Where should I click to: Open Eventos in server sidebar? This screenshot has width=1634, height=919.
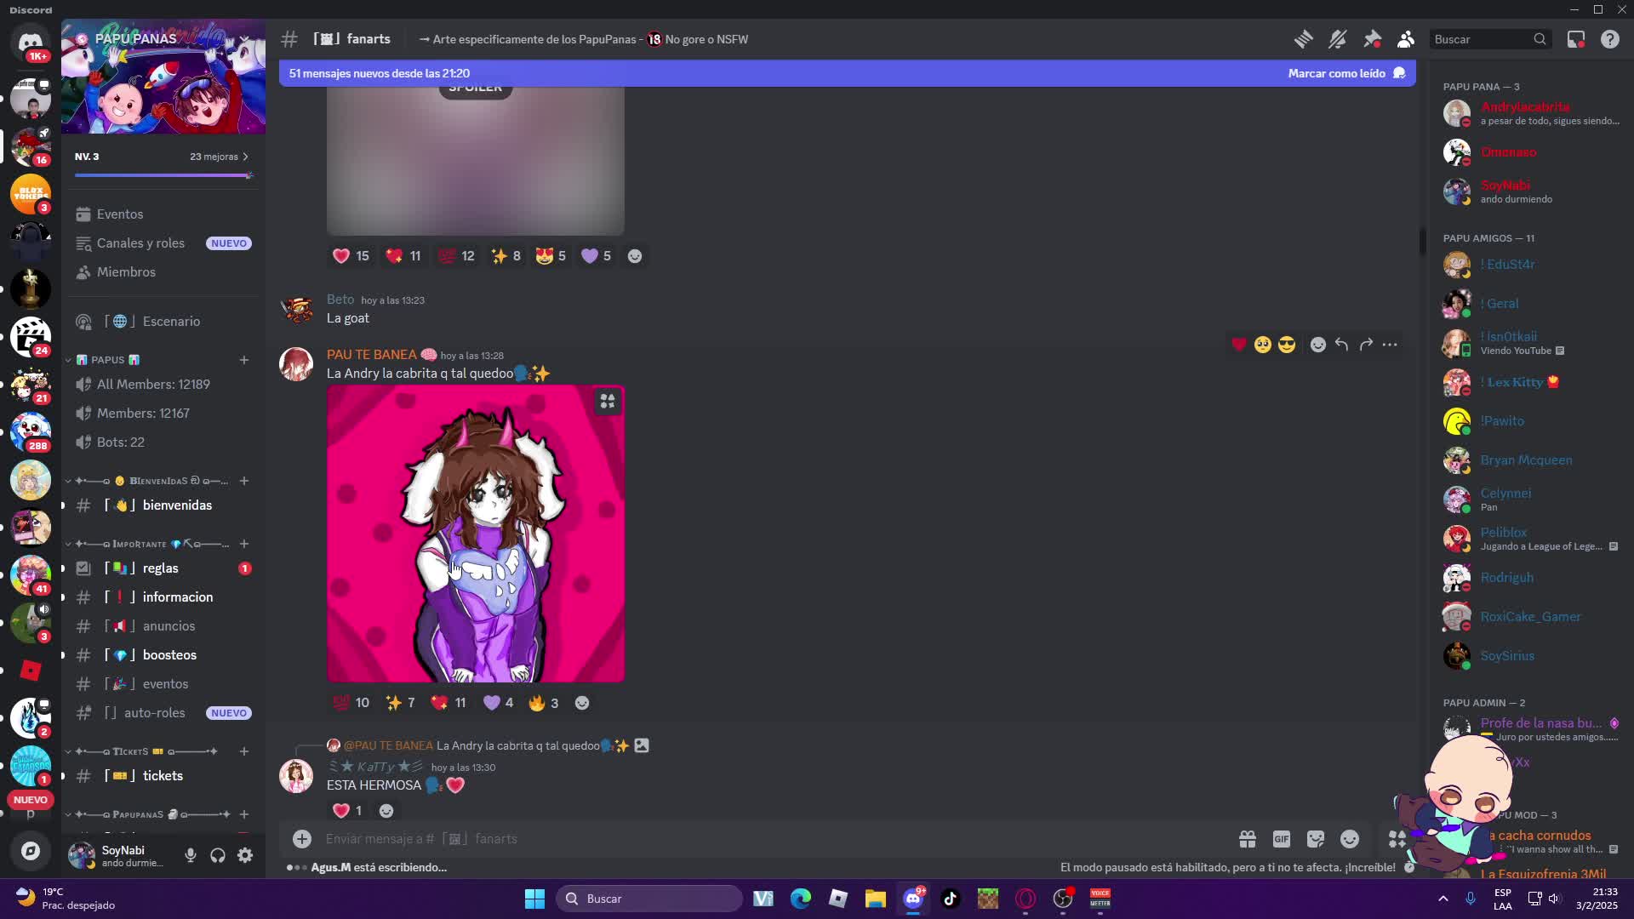(x=163, y=214)
